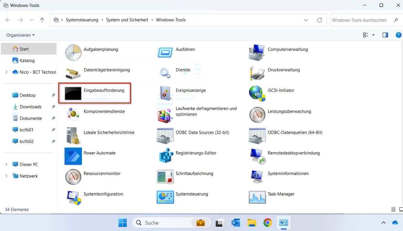The width and height of the screenshot is (403, 231).
Task: Open the Eingabeaufforderung command prompt icon
Action: tap(73, 94)
